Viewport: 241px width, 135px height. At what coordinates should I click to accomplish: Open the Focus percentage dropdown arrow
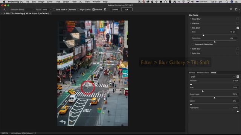pyautogui.click(x=51, y=10)
